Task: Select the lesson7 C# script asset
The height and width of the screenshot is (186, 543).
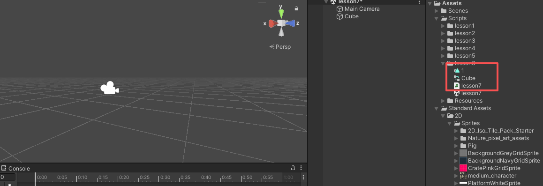Action: 468,86
